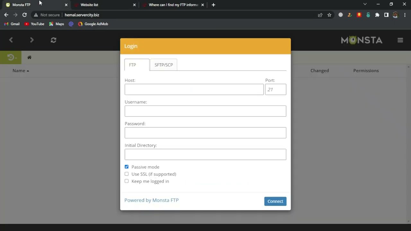Click the Monsta logo
The image size is (411, 231).
362,40
